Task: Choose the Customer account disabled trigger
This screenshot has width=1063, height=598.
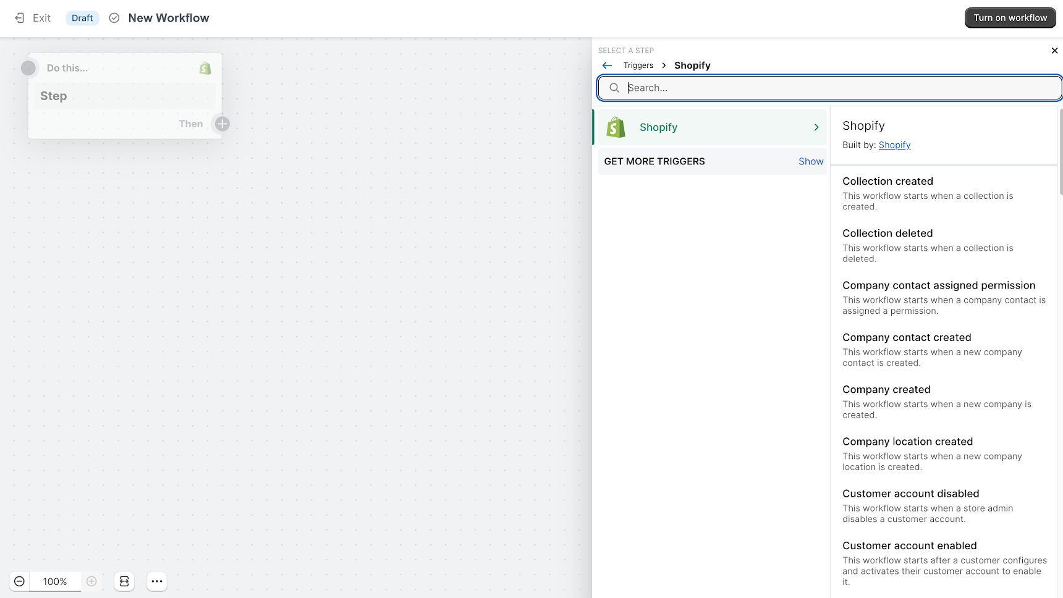Action: 943,505
